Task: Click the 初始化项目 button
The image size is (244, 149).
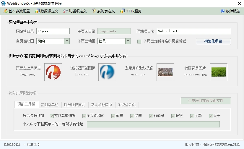Action: coord(213,41)
